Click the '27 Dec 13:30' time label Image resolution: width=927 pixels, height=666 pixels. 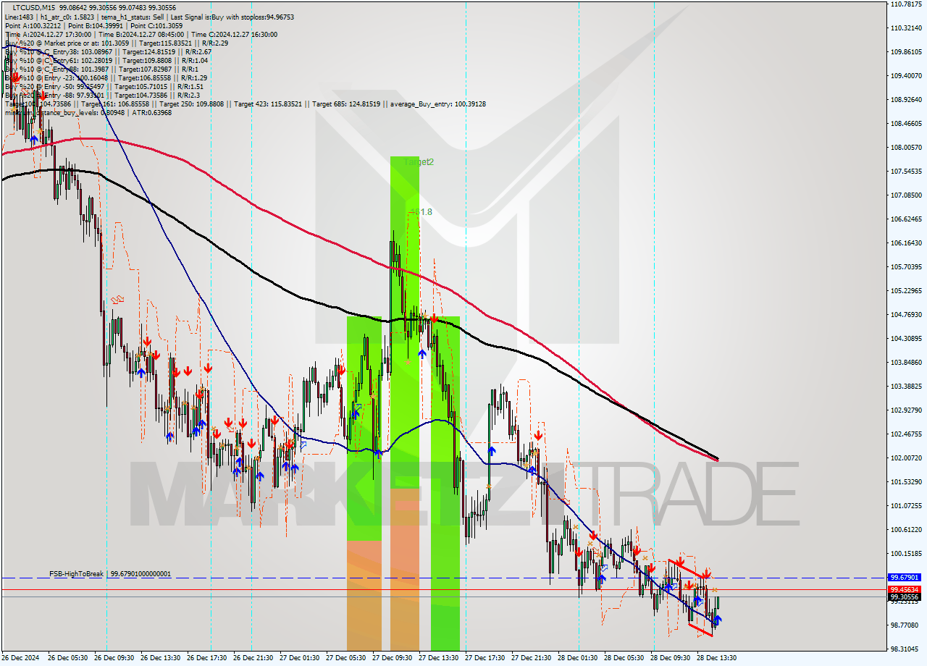[439, 658]
